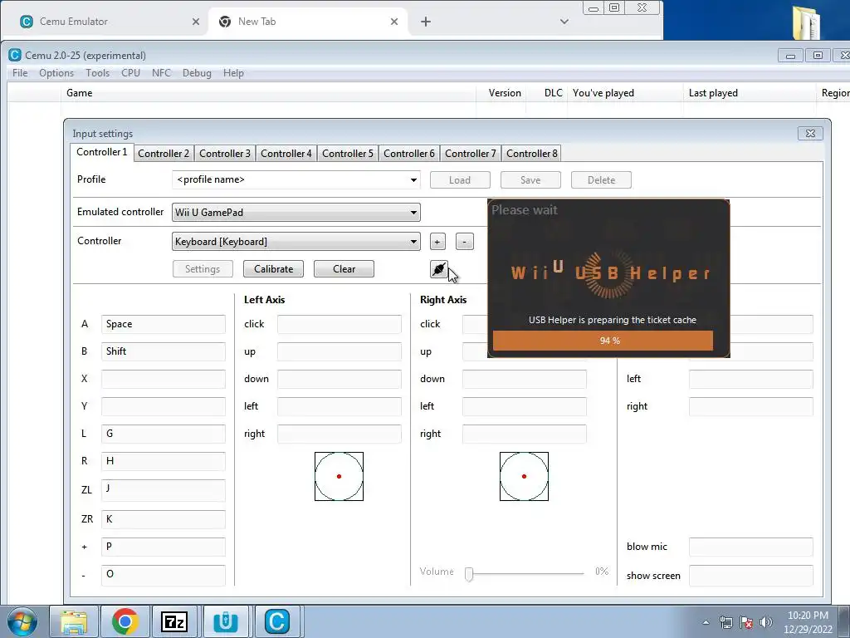Expand the browser tab search chevron
This screenshot has height=638, width=850.
pyautogui.click(x=564, y=22)
